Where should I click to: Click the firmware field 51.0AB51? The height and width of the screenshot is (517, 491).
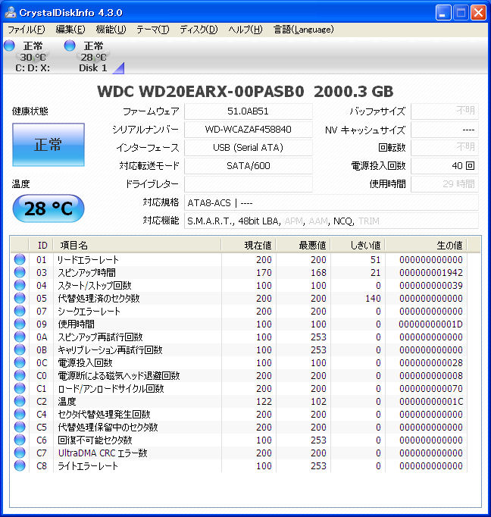pyautogui.click(x=248, y=111)
